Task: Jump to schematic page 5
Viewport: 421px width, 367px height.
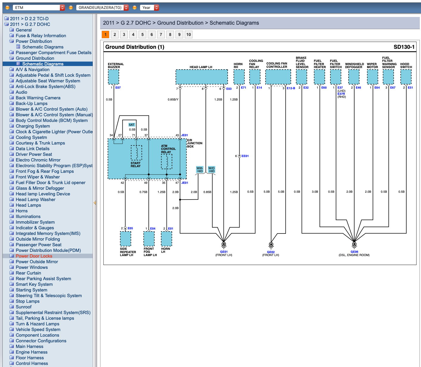Action: [x=142, y=34]
